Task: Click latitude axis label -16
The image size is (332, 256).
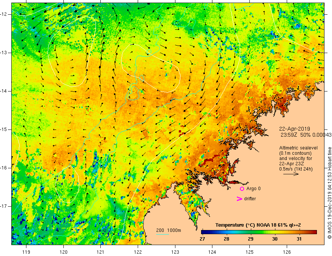Action: pos(4,168)
